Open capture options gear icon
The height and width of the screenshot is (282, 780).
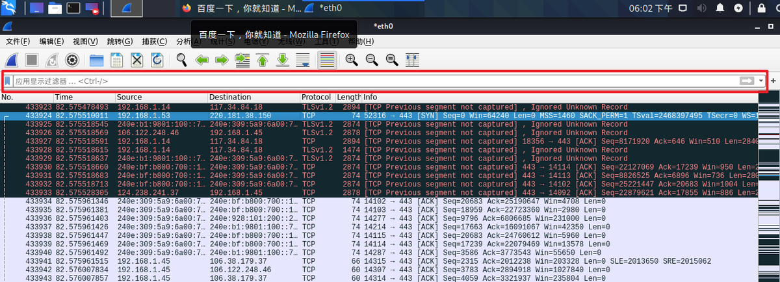tap(72, 60)
